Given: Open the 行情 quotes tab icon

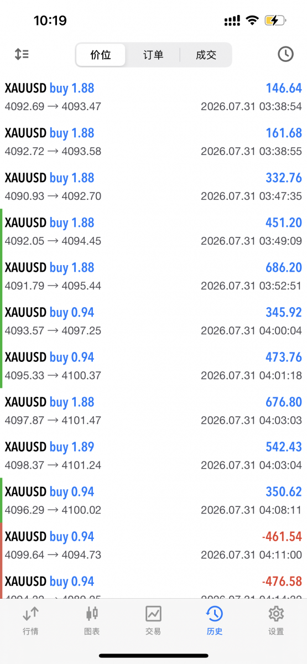Looking at the screenshot, I should point(30,614).
